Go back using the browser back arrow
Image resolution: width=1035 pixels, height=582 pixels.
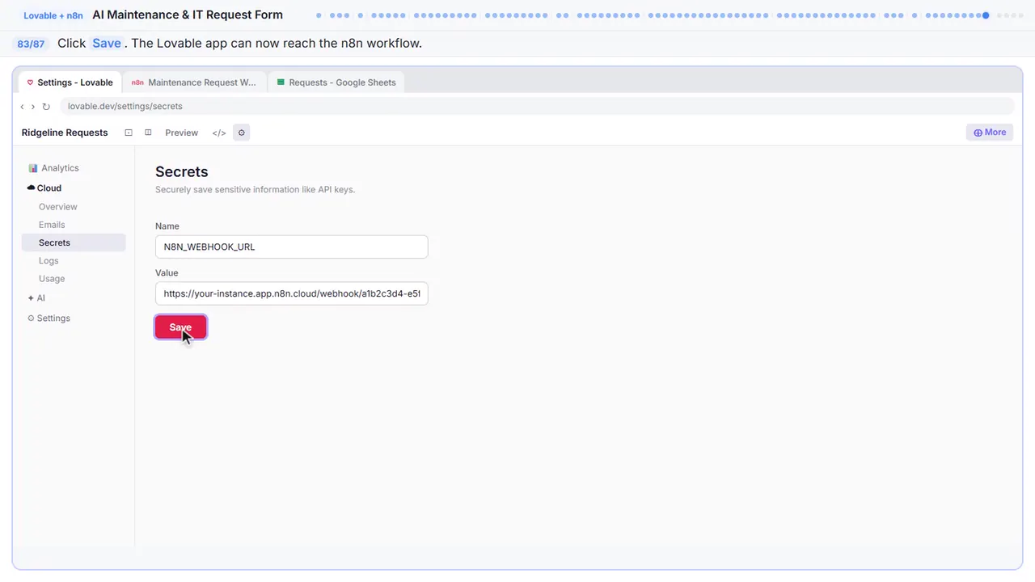(23, 107)
